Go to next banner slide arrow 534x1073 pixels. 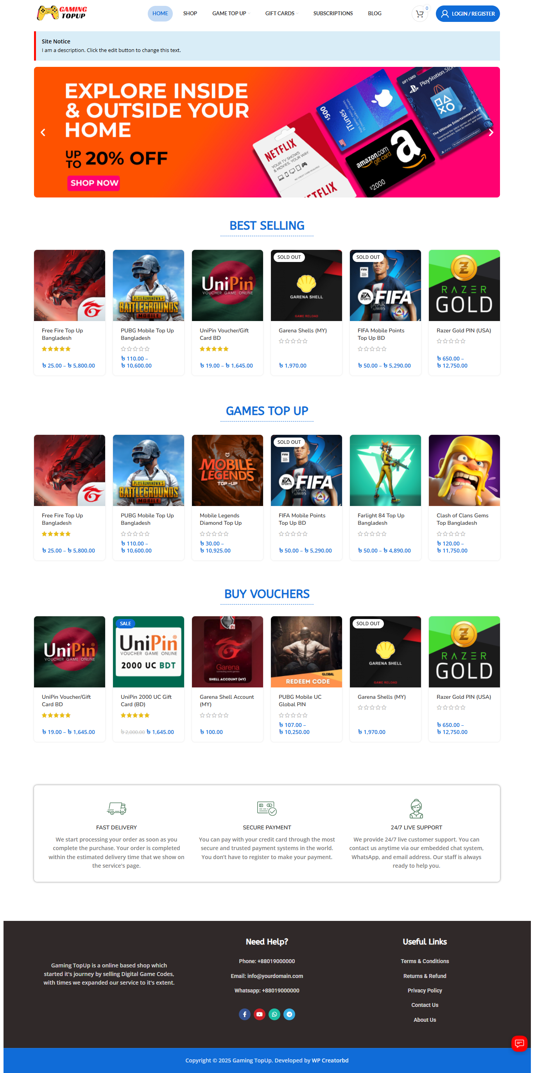click(x=491, y=133)
